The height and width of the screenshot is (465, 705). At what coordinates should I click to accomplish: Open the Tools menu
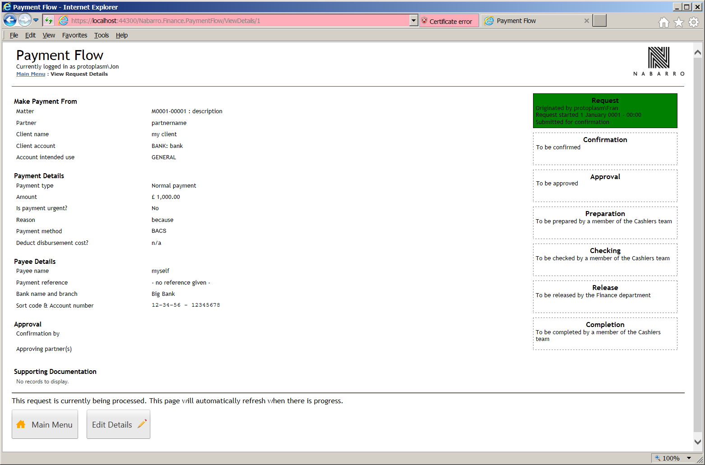(x=102, y=35)
